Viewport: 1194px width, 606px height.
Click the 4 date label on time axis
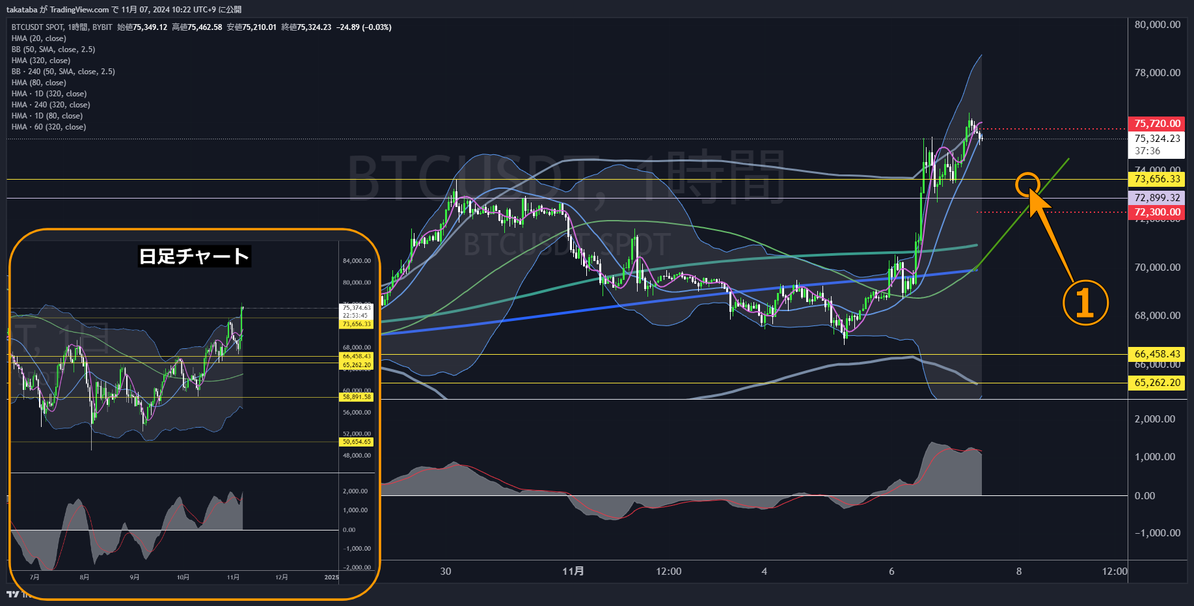(765, 572)
